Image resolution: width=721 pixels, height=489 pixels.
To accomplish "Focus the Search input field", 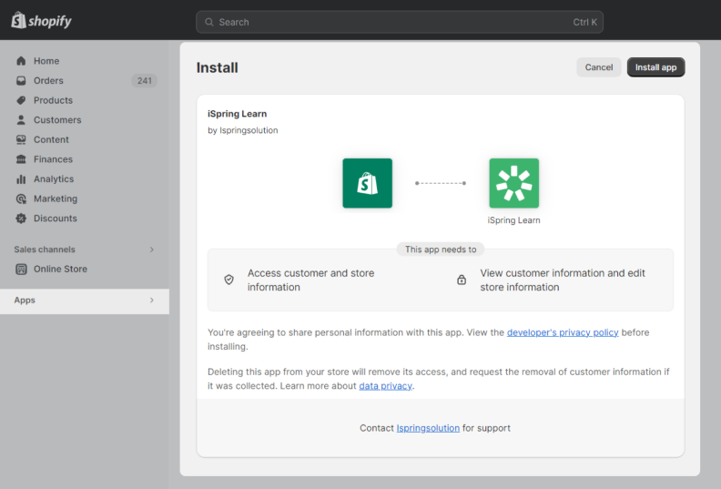I will tap(399, 22).
